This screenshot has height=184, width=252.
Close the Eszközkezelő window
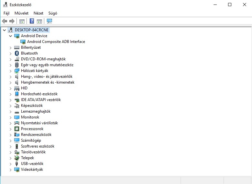245,5
